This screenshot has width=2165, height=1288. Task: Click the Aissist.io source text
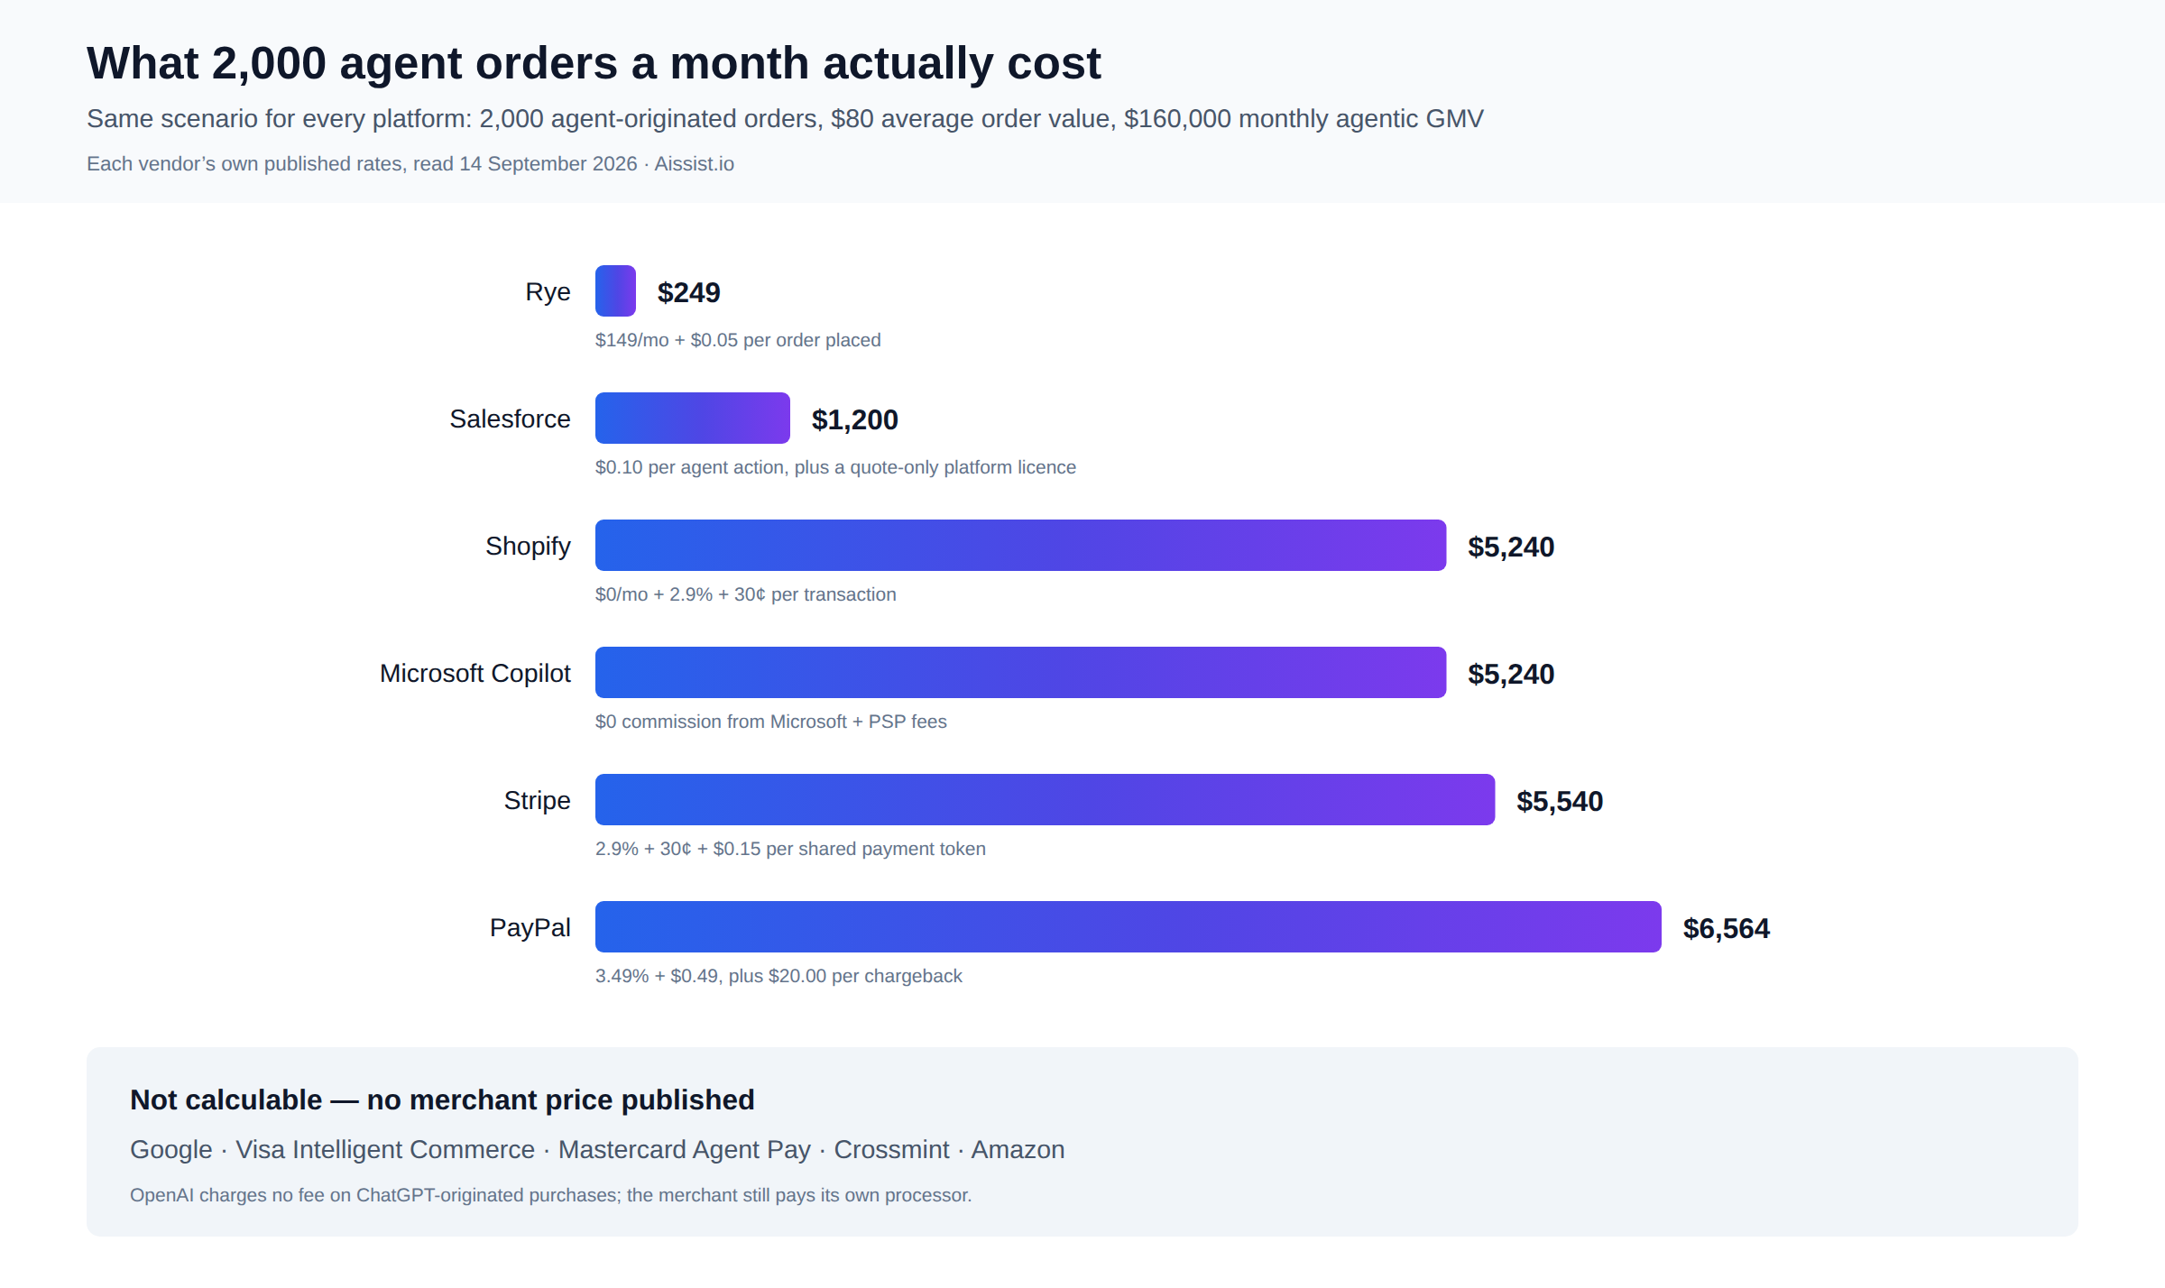click(x=694, y=163)
